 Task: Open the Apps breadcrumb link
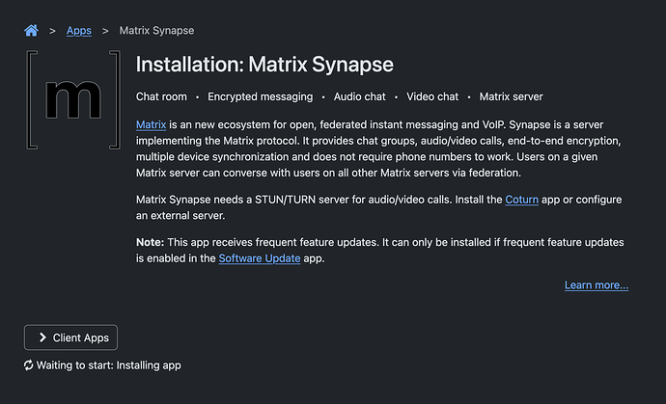point(79,30)
